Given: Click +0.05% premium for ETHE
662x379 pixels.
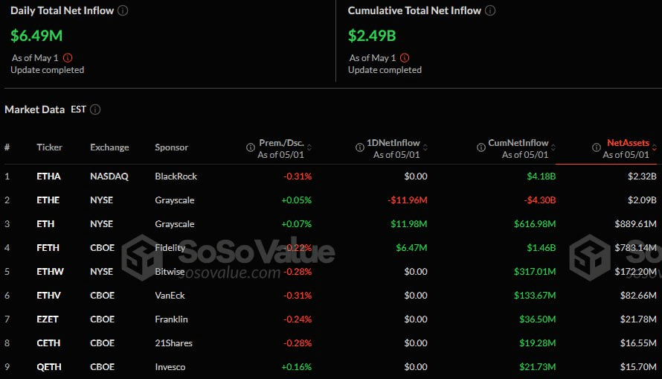Looking at the screenshot, I should pos(296,200).
